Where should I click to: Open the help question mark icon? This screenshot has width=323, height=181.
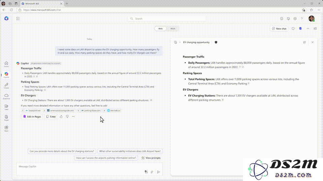302,19
